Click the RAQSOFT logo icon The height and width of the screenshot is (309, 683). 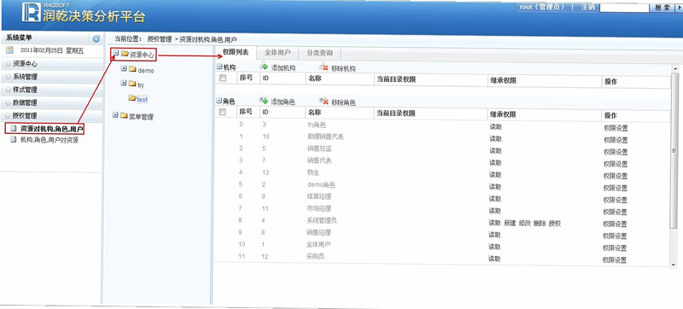[x=31, y=12]
